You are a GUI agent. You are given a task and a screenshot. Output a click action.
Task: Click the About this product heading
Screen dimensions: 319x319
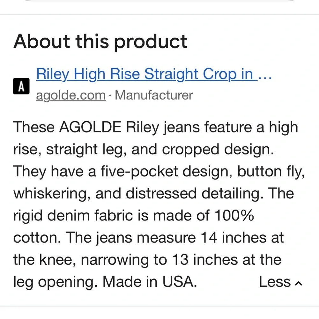tap(100, 41)
